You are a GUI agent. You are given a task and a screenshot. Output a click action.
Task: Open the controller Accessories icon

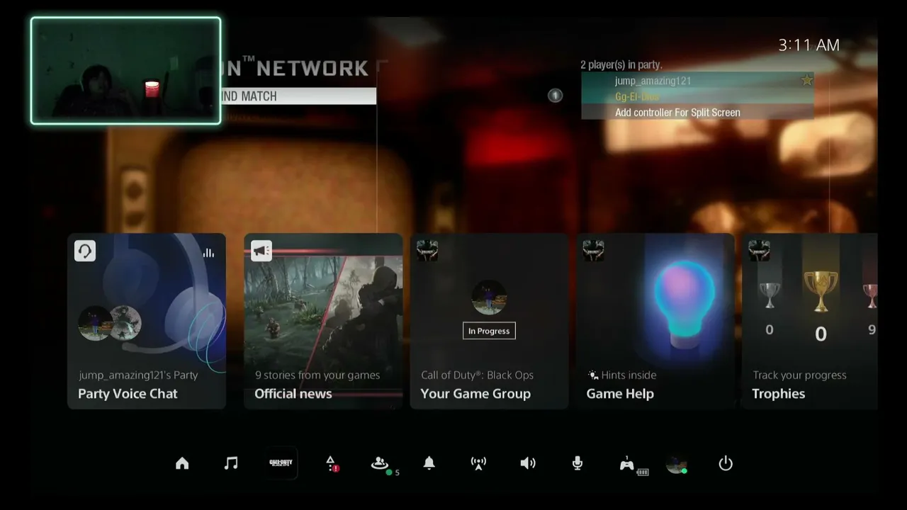point(629,465)
